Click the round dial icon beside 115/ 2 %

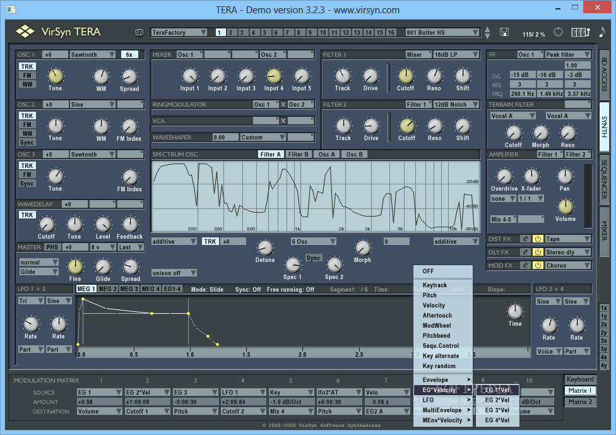[558, 32]
